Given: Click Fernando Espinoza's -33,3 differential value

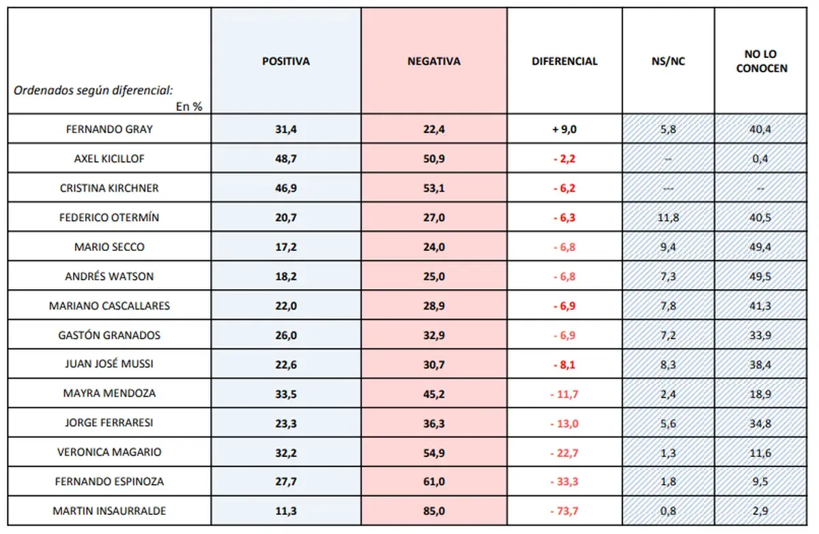Looking at the screenshot, I should [564, 481].
